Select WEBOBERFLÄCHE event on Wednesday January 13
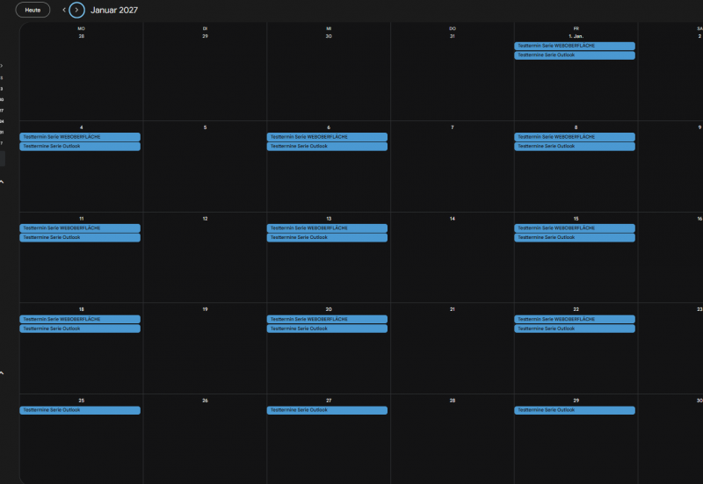The image size is (703, 484). pyautogui.click(x=327, y=228)
